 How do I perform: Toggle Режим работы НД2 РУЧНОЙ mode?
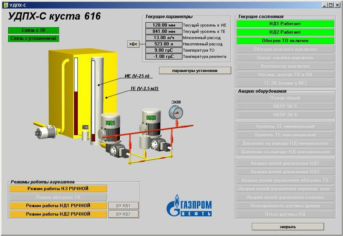(58, 214)
